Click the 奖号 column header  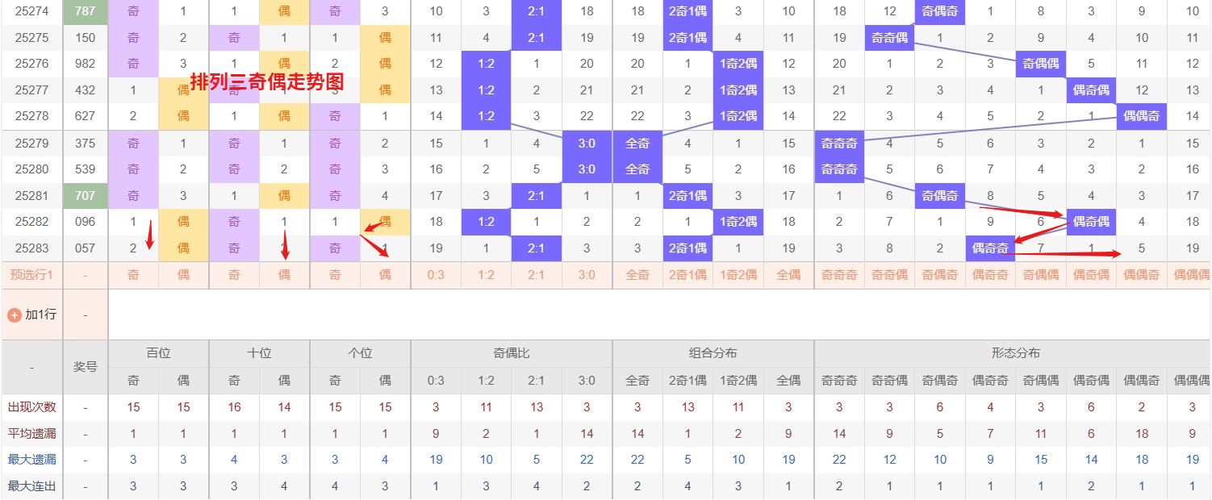tap(86, 367)
